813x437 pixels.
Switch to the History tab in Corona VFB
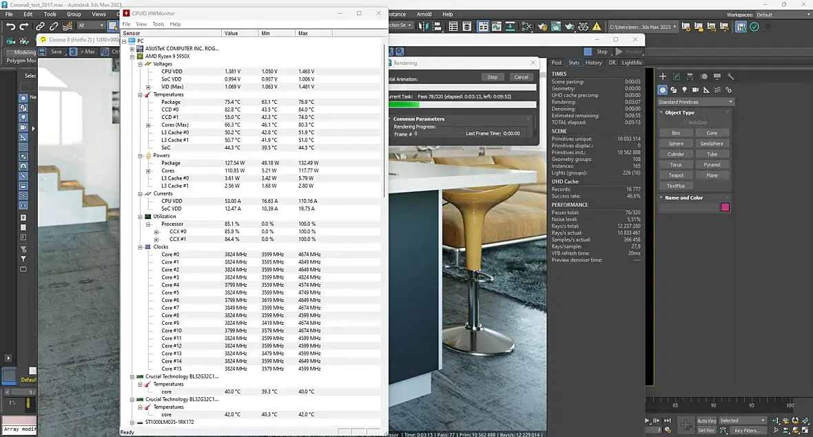coord(593,63)
